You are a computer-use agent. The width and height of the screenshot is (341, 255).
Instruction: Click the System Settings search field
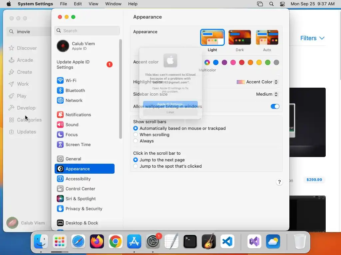pyautogui.click(x=87, y=31)
